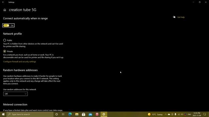The height and width of the screenshot is (117, 209).
Task: Show hidden system tray icons chevron
Action: (166, 114)
